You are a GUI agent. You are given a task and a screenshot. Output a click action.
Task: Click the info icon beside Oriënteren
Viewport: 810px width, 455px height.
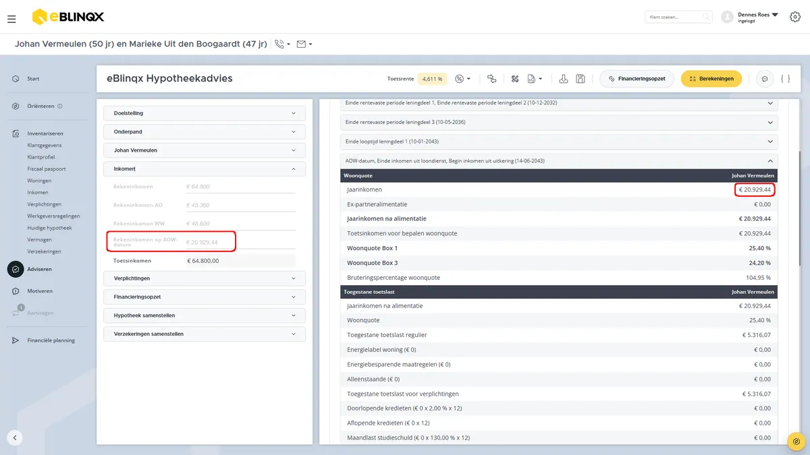[60, 106]
